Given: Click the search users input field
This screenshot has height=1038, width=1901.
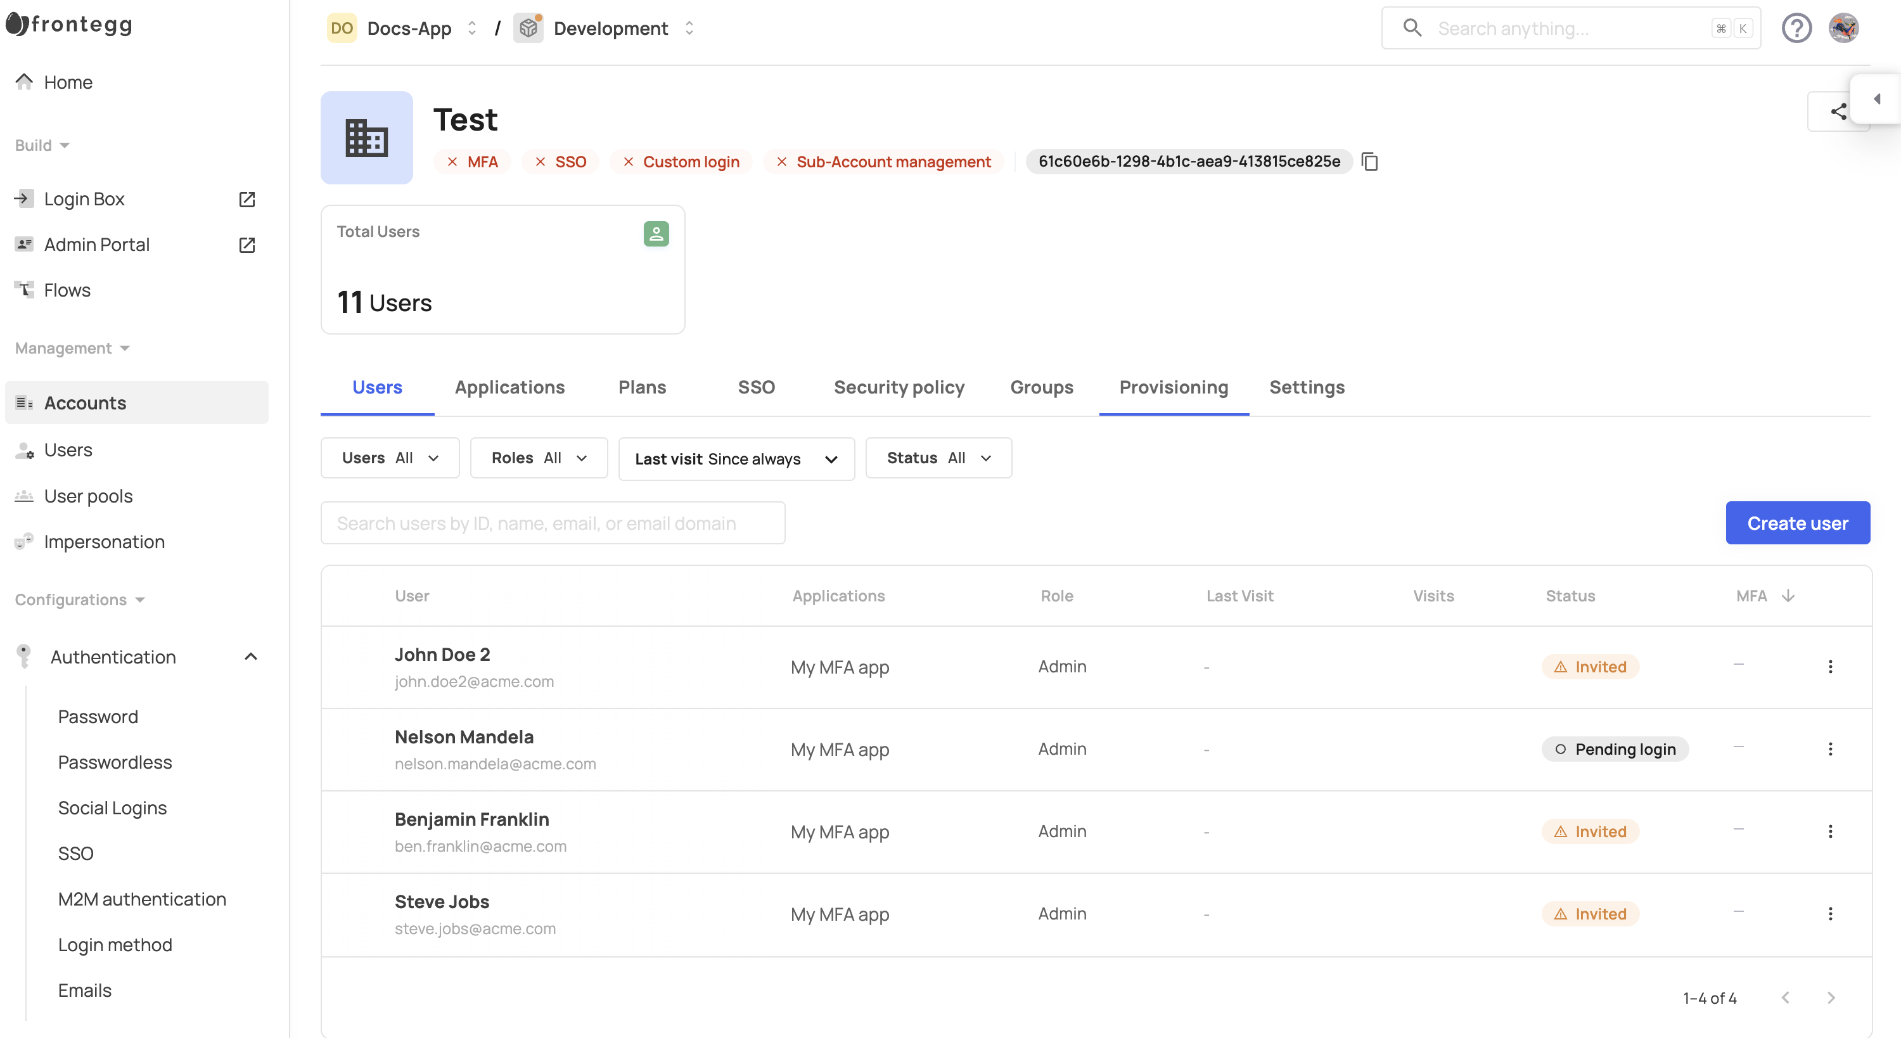Looking at the screenshot, I should tap(553, 523).
